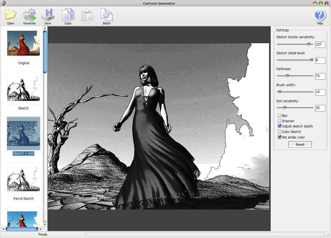This screenshot has width=331, height=238.
Task: Disable Mix similar color
Action: point(280,137)
